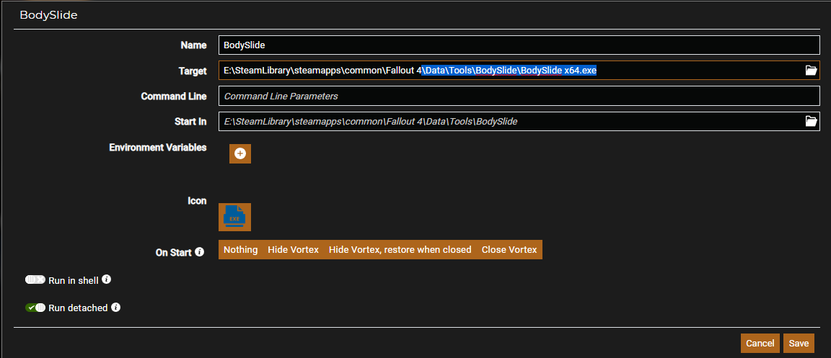Add a new environment variable
The width and height of the screenshot is (831, 358).
(240, 153)
